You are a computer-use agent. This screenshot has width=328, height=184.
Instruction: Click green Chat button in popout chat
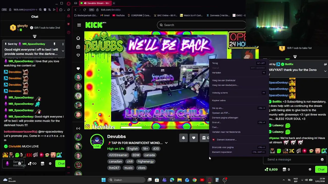60,164
